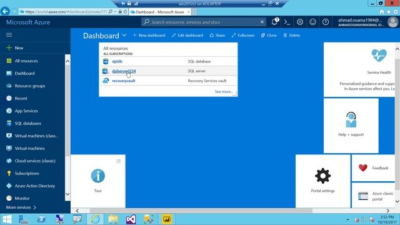Screen dimensions: 400x225
Task: Open Azure classic portal tile
Action: click(373, 196)
